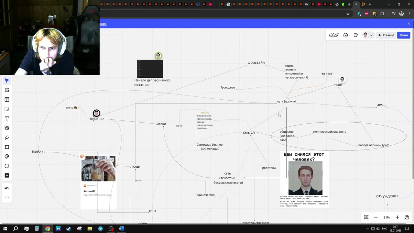Switch to the VK tab
This screenshot has height=233, width=414.
(x=307, y=4)
